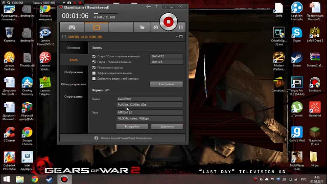Click the Xvid (VBR) video codec field

pos(150,99)
